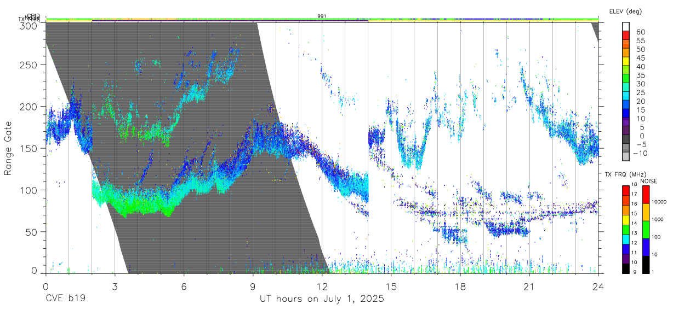
Task: Click the NOISE bar label '100'
Action: (x=655, y=237)
